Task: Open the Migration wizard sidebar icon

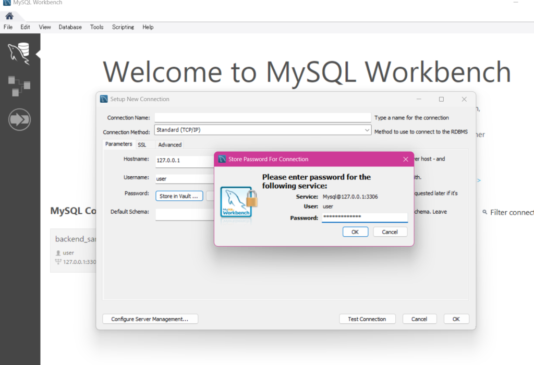Action: tap(19, 119)
